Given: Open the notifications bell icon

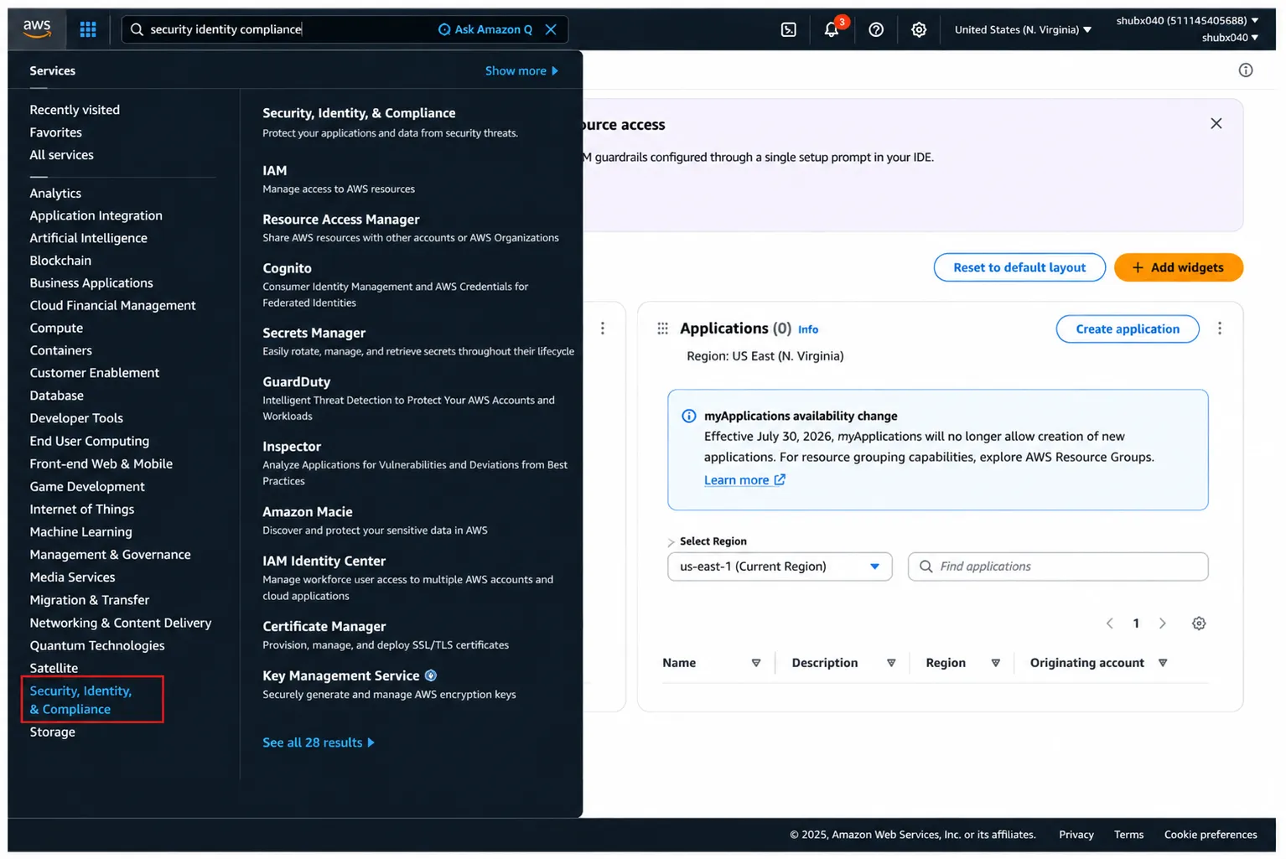Looking at the screenshot, I should [832, 29].
